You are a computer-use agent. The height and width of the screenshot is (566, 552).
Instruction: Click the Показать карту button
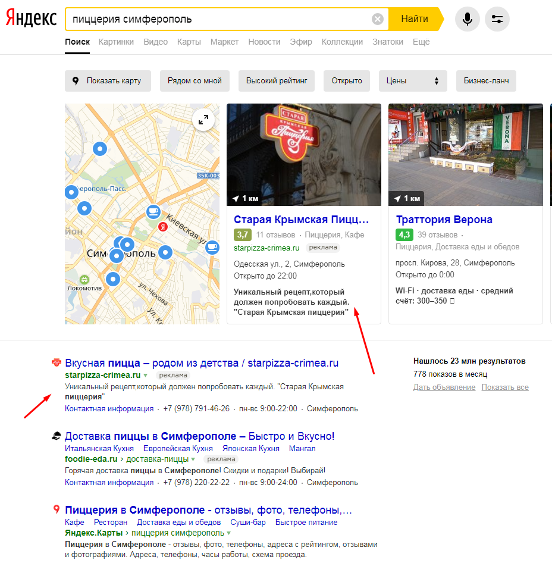coord(108,81)
